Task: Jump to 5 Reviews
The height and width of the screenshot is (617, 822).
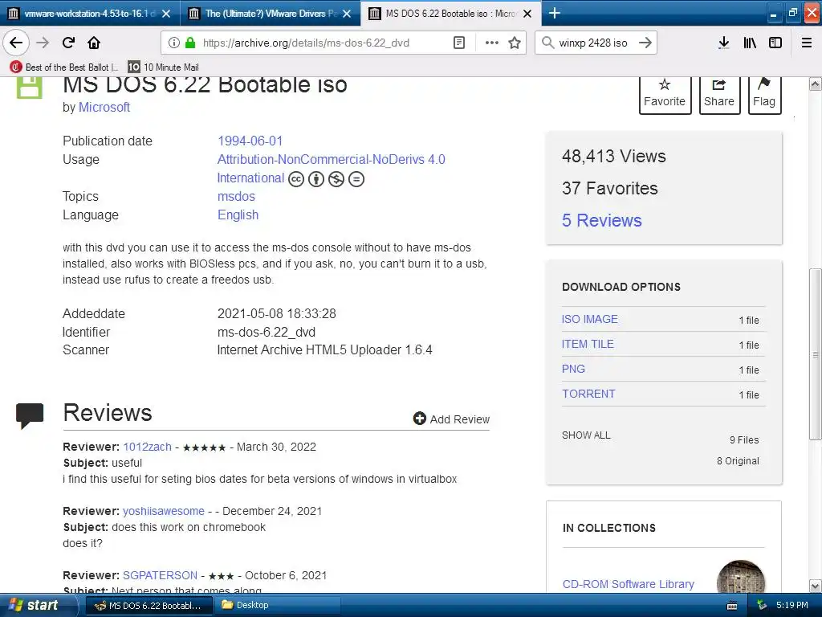Action: (601, 220)
